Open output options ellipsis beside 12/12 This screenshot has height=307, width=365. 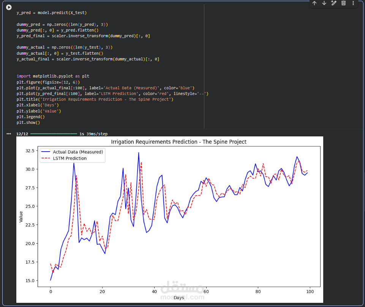click(9, 134)
